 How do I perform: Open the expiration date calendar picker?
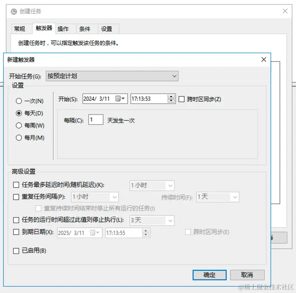95,233
